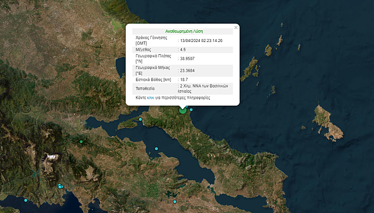The height and width of the screenshot is (213, 374).
Task: Close the earthquake info popup
Action: tap(236, 27)
